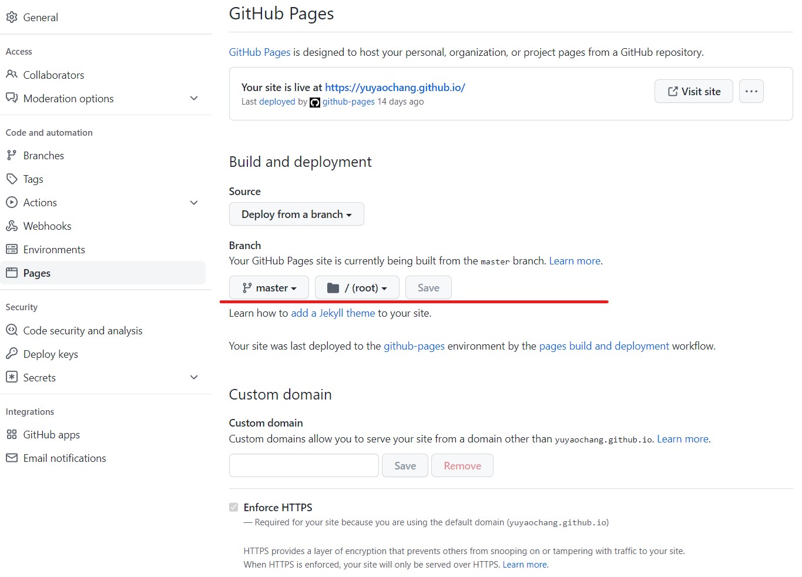The image size is (802, 577).
Task: Click the Webhooks icon
Action: coord(11,226)
